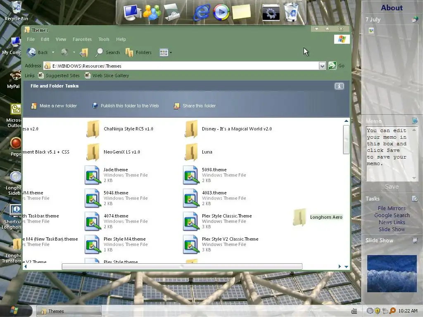Viewport: 423px width, 317px height.
Task: Click the address bar path field
Action: (x=181, y=66)
